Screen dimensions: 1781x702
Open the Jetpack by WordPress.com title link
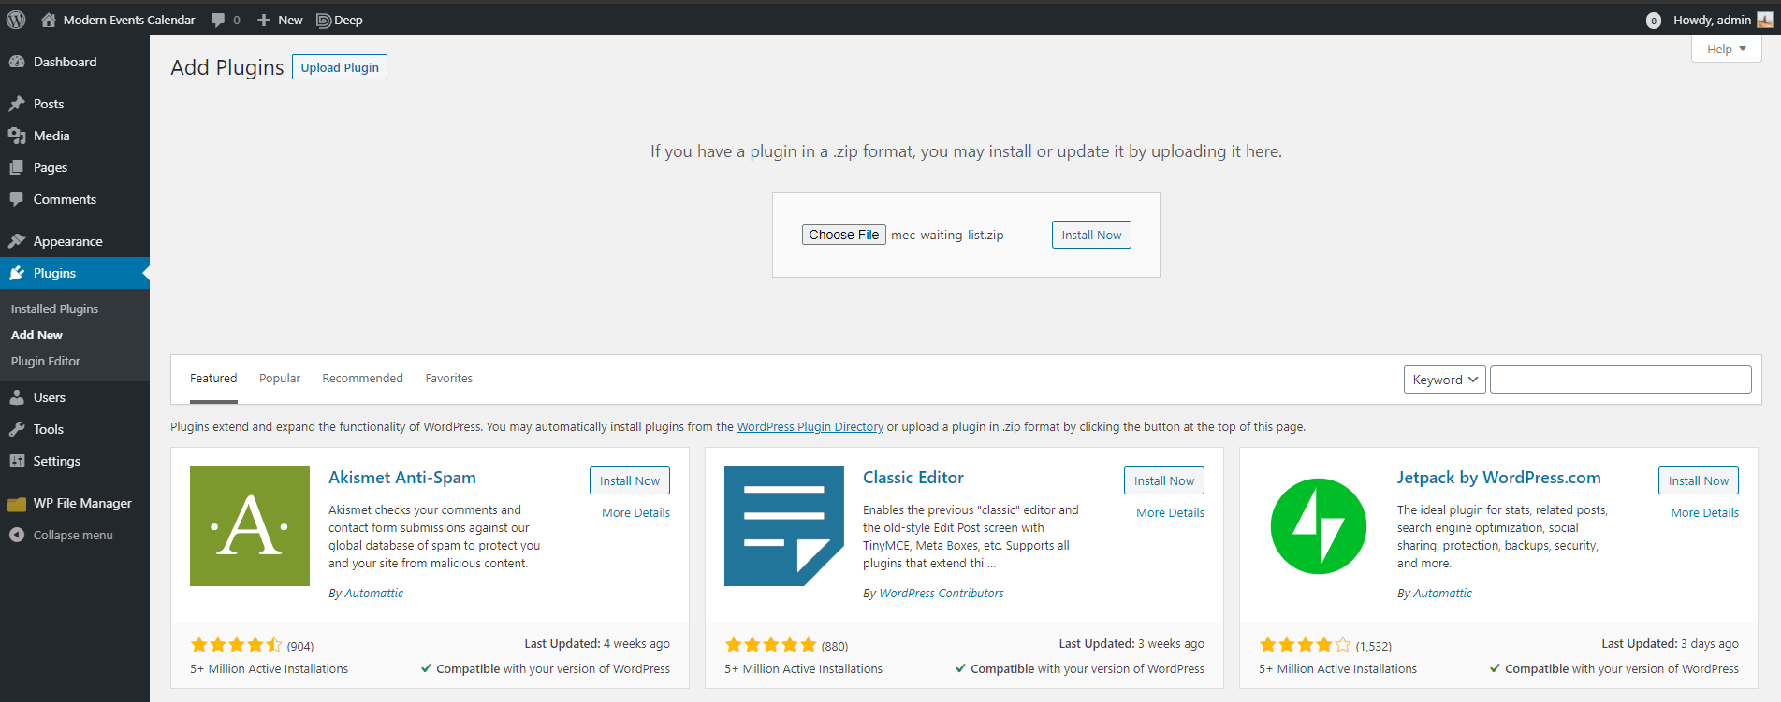click(x=1498, y=478)
